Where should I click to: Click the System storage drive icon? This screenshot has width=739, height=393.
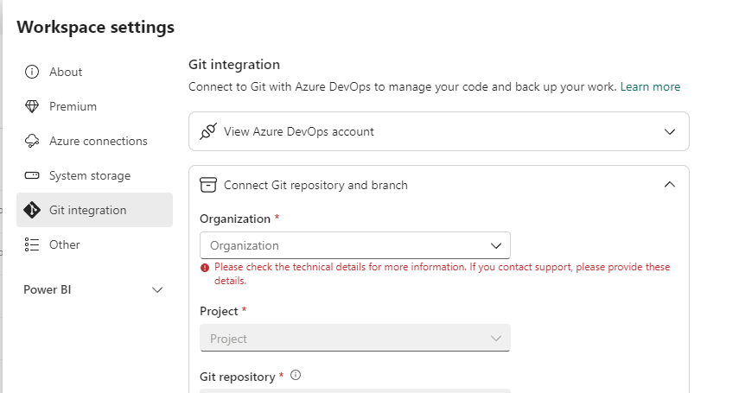[32, 175]
